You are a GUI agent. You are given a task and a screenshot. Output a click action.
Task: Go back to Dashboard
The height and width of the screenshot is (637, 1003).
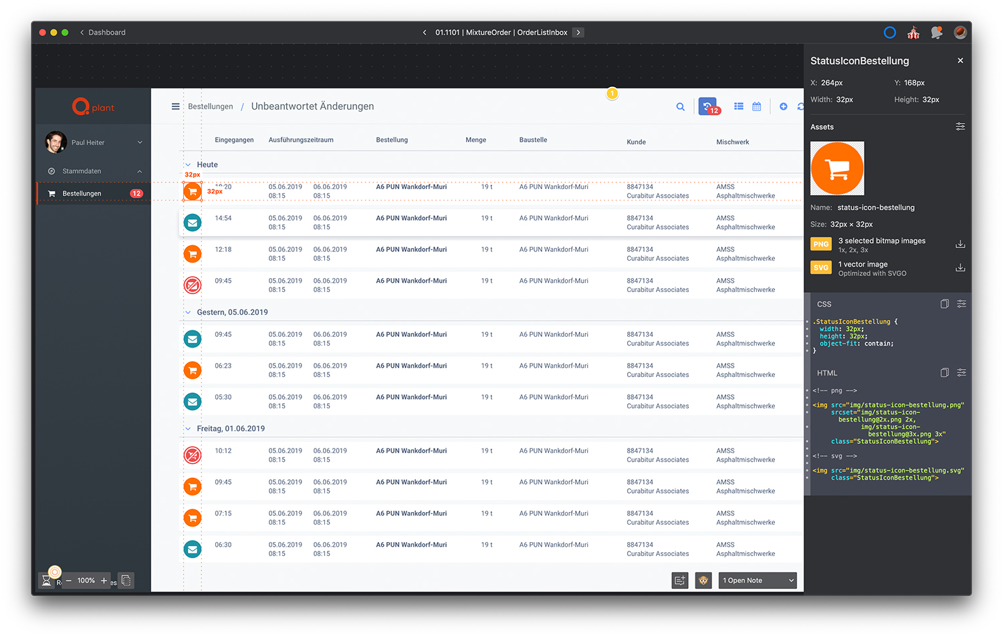click(102, 32)
